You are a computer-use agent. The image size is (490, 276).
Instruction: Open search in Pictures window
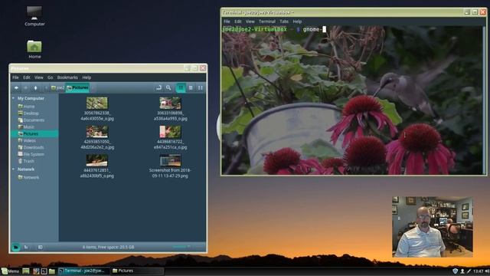click(168, 88)
